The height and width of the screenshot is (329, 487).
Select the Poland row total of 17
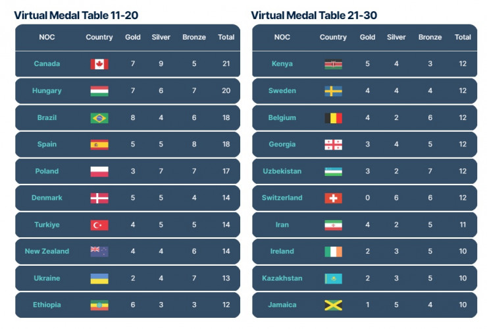tap(226, 171)
